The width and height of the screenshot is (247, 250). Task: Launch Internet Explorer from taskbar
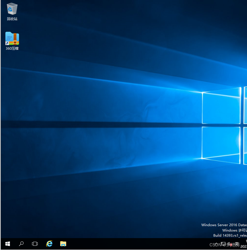[49, 244]
